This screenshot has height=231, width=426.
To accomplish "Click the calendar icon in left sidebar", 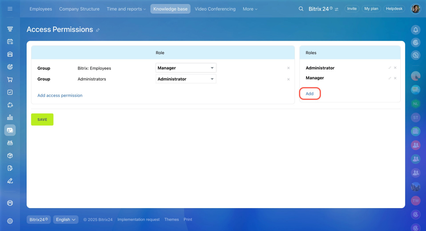I will click(x=10, y=41).
